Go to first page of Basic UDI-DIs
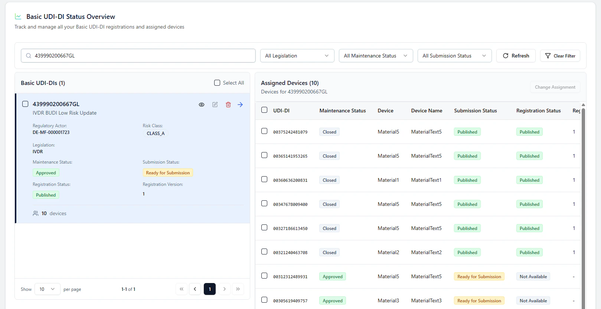 coord(182,289)
